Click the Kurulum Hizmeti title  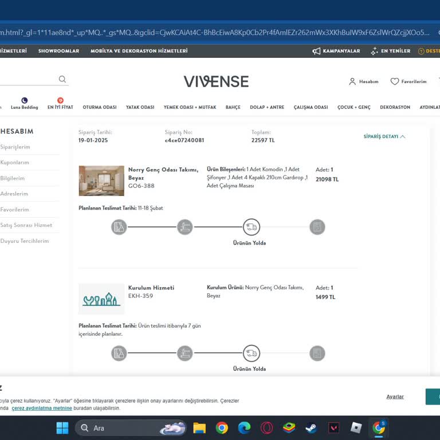click(x=151, y=288)
